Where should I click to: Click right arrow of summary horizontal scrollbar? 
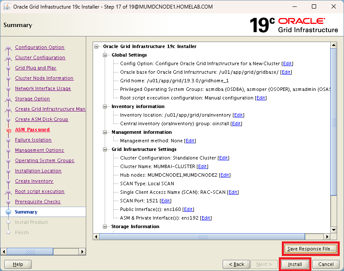(x=327, y=236)
